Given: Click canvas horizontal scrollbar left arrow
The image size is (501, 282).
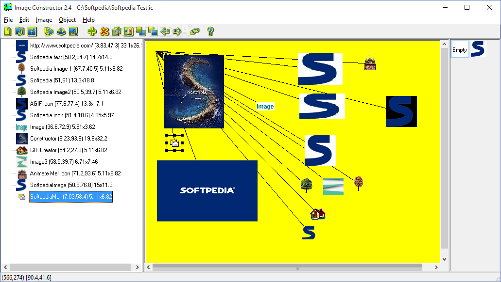Looking at the screenshot, I should (x=149, y=267).
